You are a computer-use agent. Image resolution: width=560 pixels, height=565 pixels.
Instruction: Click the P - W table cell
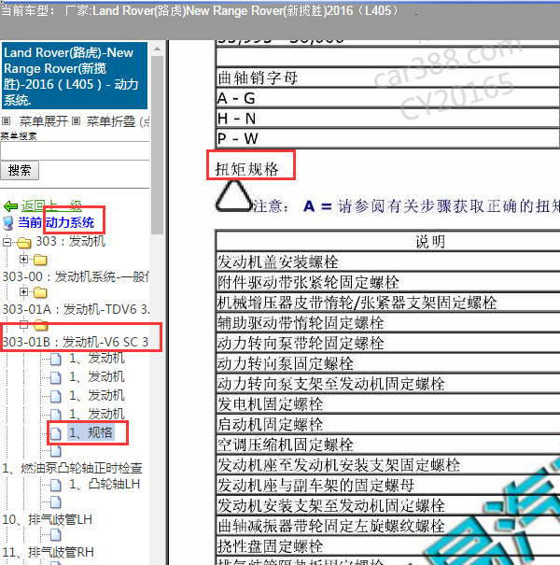387,138
